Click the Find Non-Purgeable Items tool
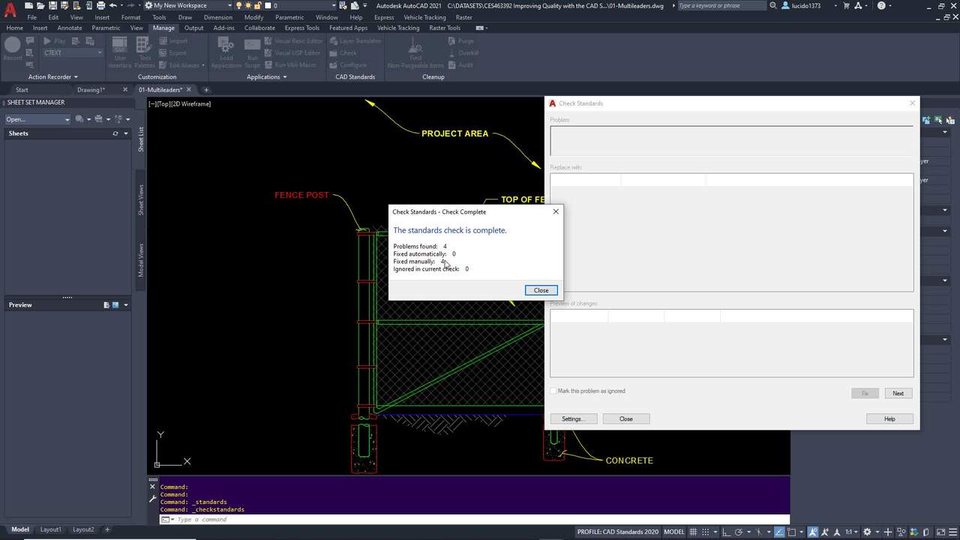This screenshot has width=960, height=540. click(415, 52)
